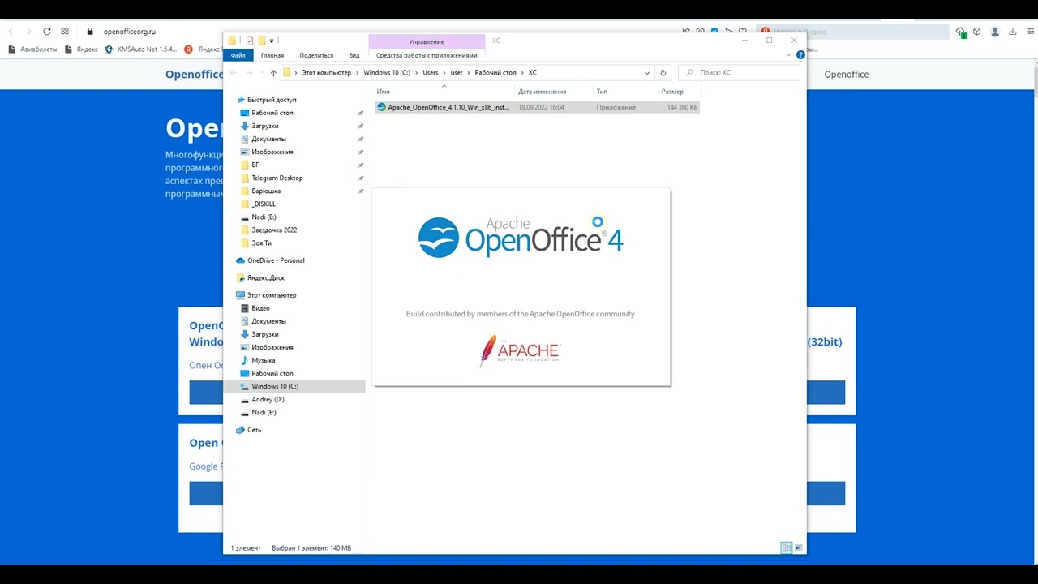This screenshot has width=1038, height=584.
Task: Sort by the Тип column header
Action: click(602, 92)
